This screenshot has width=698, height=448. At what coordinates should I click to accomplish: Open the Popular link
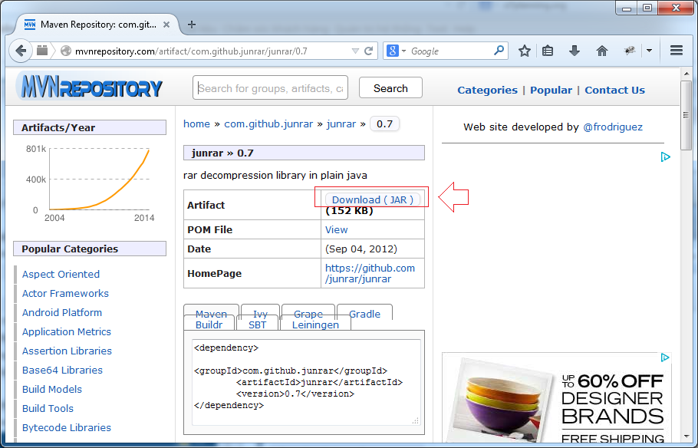(551, 90)
